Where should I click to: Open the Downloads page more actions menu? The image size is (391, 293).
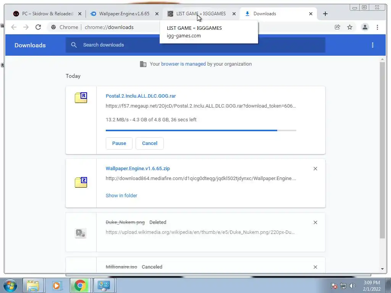coord(373,45)
